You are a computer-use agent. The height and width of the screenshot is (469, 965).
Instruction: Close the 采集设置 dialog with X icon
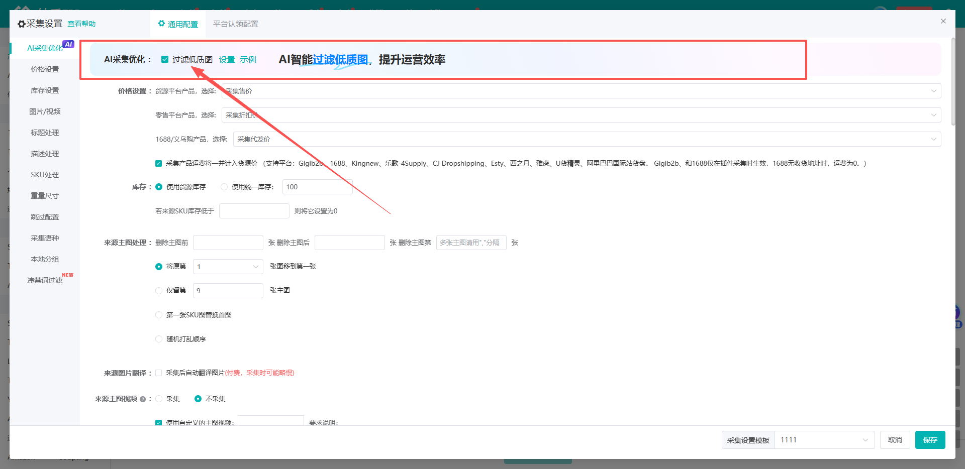[943, 21]
